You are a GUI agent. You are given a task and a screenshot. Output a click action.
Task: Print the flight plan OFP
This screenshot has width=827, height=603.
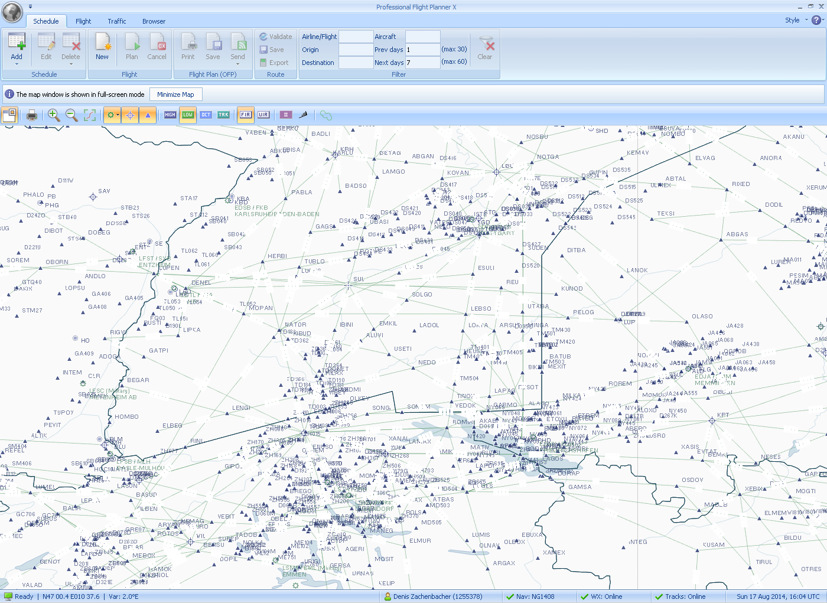click(188, 47)
